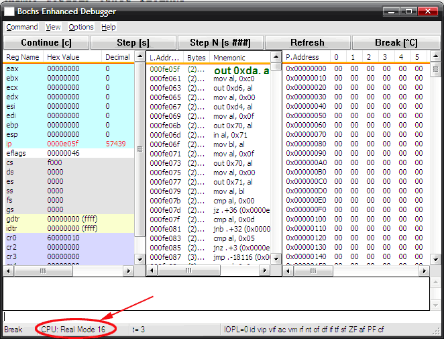This screenshot has width=444, height=339.
Task: Select the eflags register row
Action: (x=67, y=153)
